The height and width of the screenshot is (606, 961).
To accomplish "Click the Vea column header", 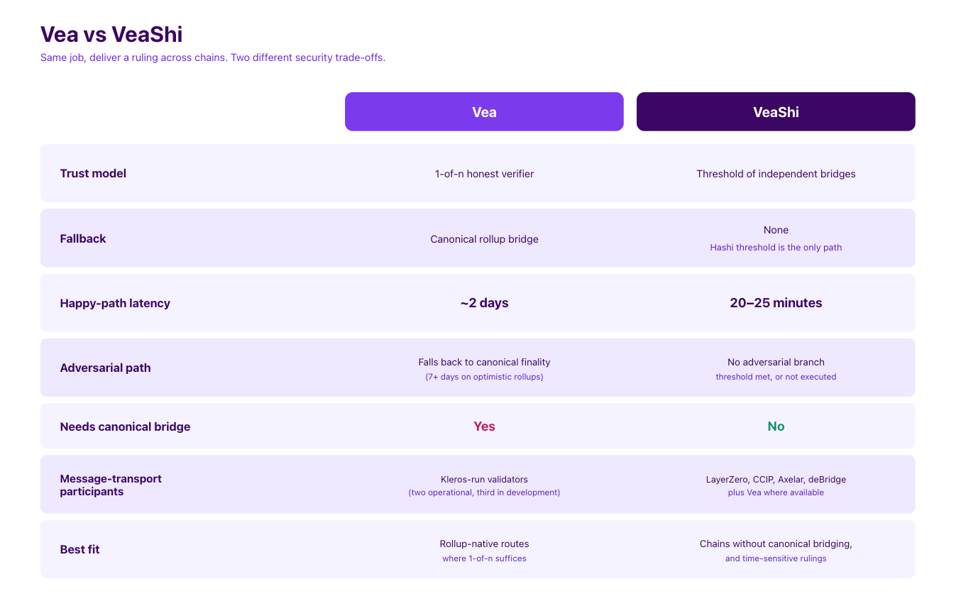I will [484, 111].
